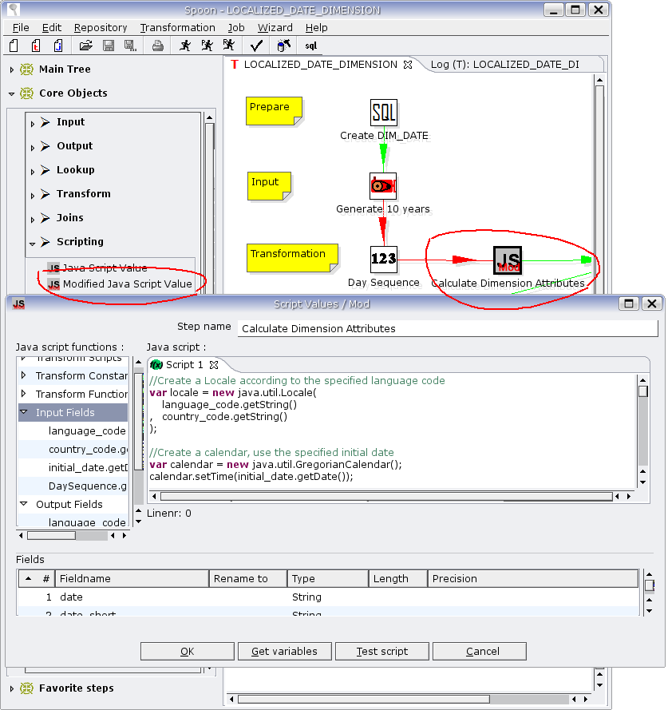Collapse the Input Fields node

[24, 412]
